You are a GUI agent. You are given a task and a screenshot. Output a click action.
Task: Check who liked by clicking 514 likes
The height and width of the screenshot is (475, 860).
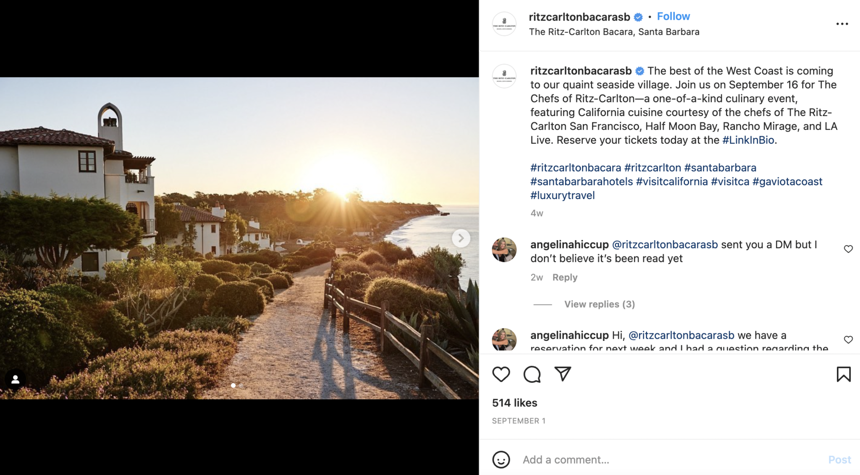click(x=514, y=402)
